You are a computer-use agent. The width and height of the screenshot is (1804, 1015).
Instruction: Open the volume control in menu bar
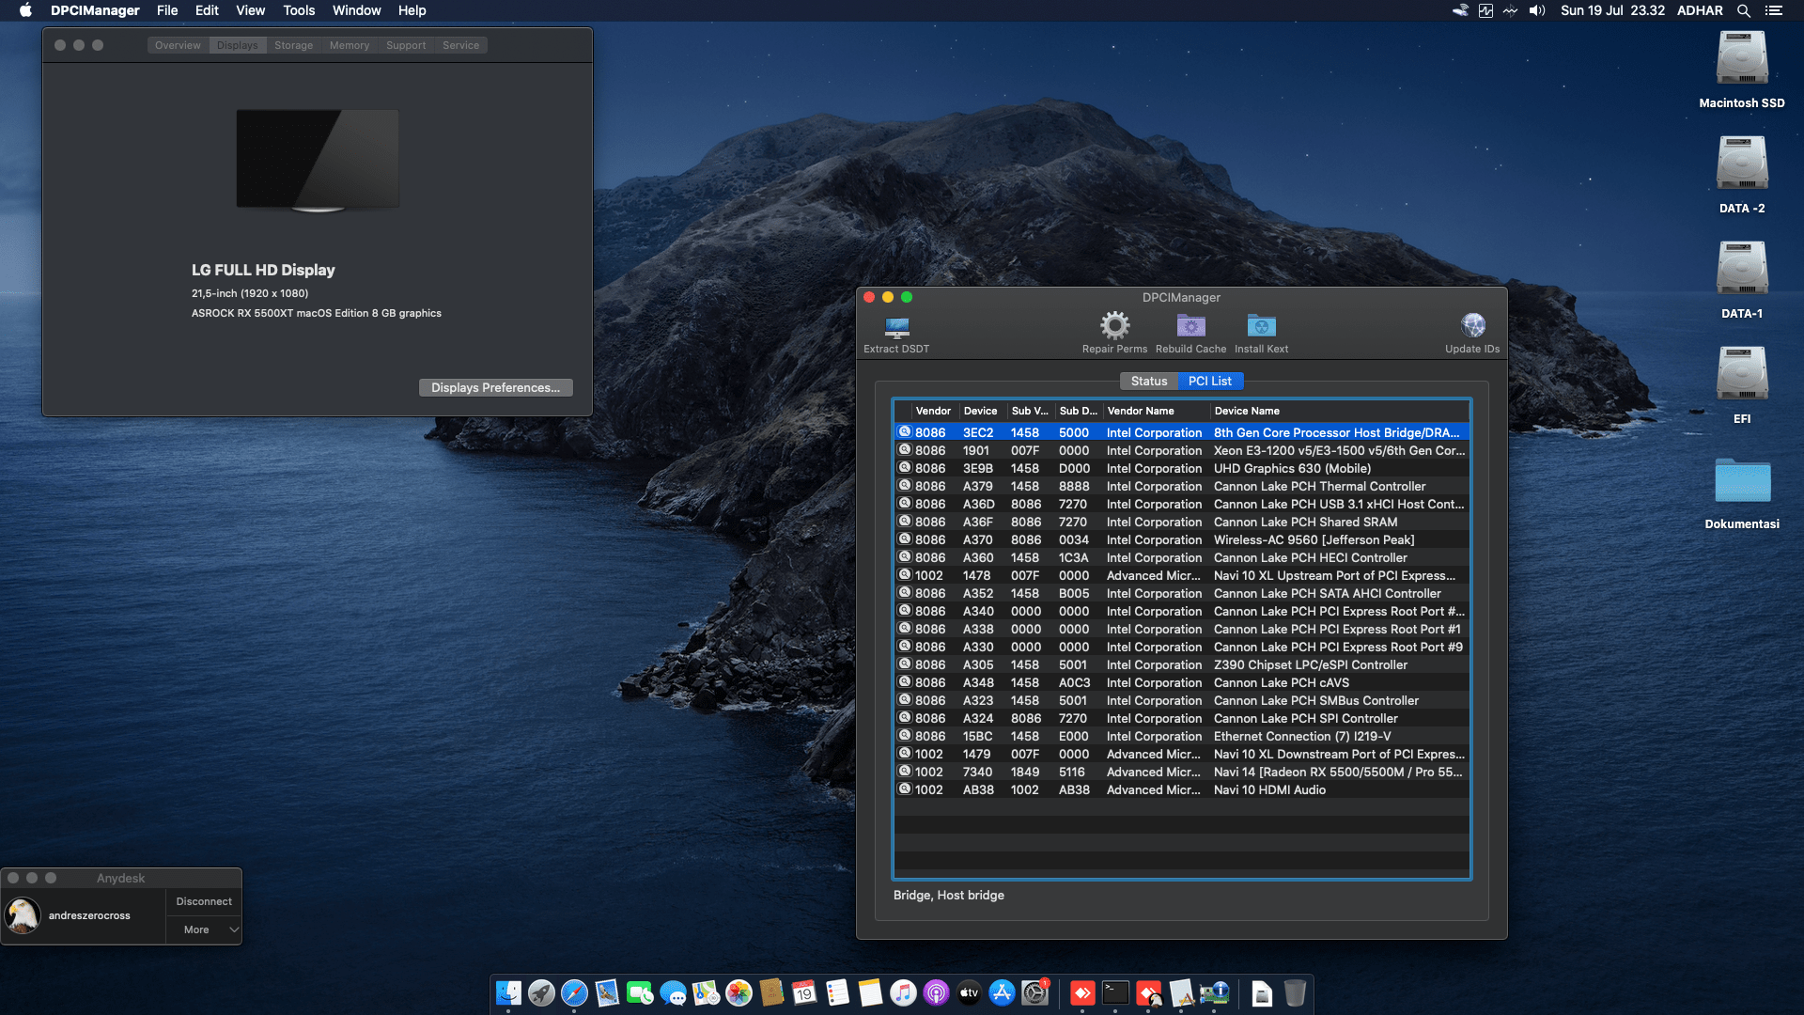[x=1537, y=10]
